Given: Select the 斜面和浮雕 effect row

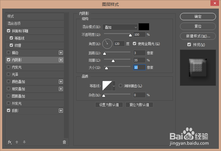Looking at the screenshot, I should (35, 31).
